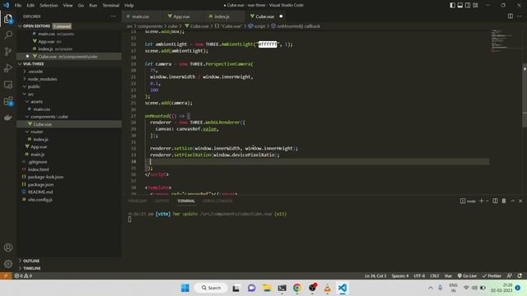Open vite.config.js in explorer tree

[x=40, y=199]
